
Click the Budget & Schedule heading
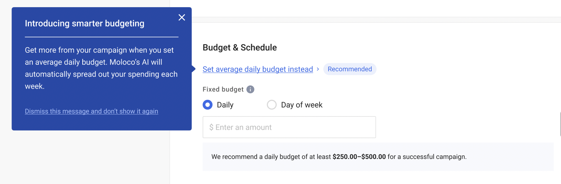pyautogui.click(x=240, y=48)
